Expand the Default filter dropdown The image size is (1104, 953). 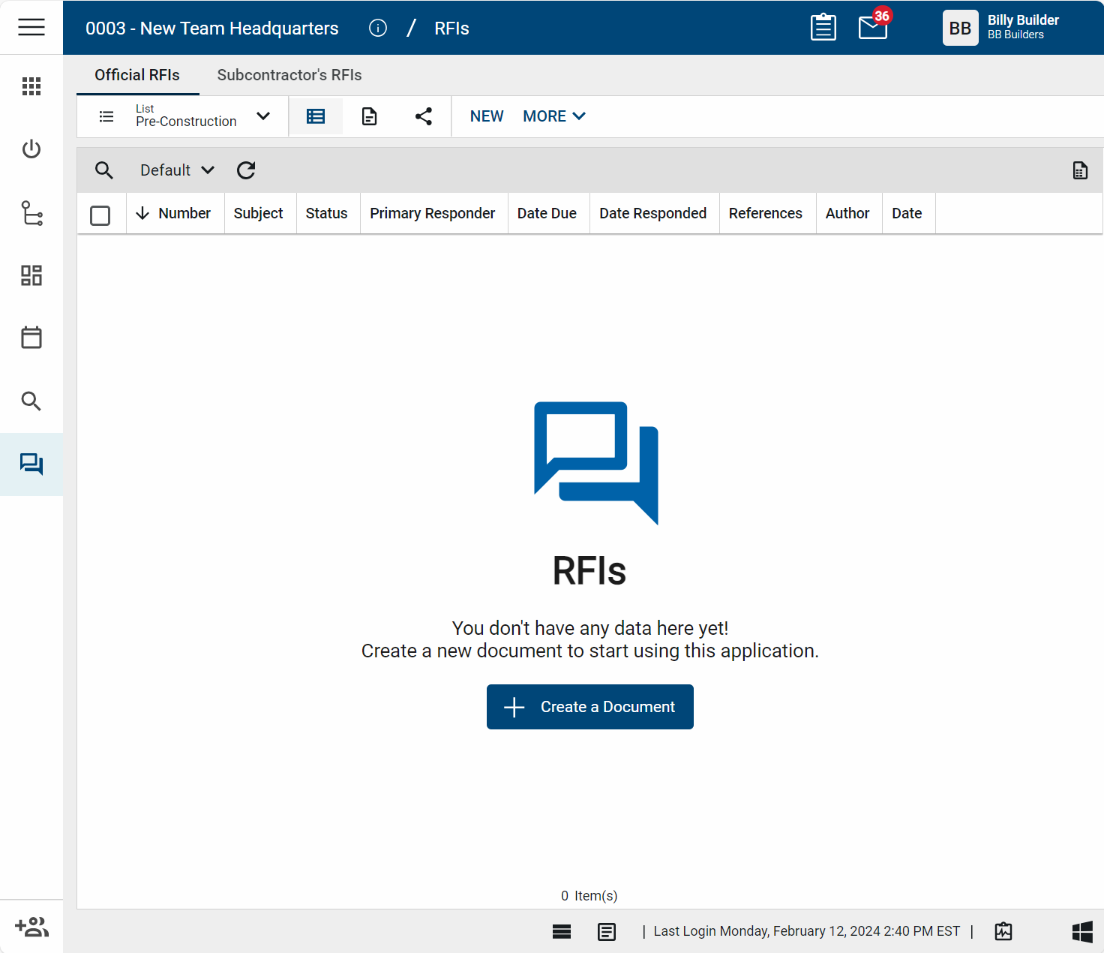pos(177,170)
